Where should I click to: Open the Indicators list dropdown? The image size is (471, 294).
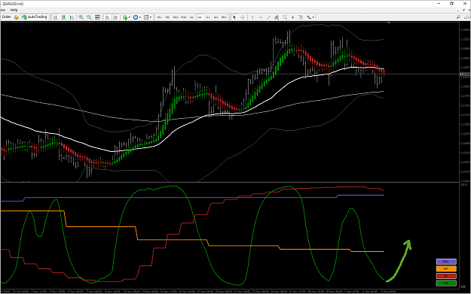pyautogui.click(x=127, y=17)
